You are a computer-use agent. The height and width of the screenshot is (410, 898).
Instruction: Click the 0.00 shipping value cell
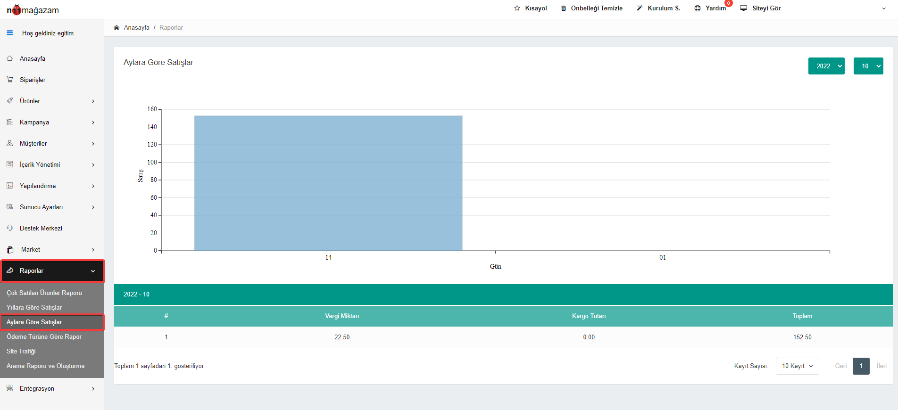coord(589,337)
